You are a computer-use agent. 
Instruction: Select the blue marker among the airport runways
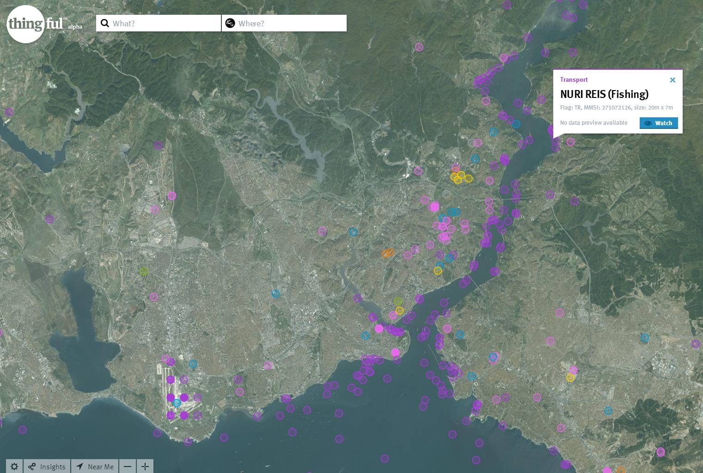pyautogui.click(x=177, y=403)
